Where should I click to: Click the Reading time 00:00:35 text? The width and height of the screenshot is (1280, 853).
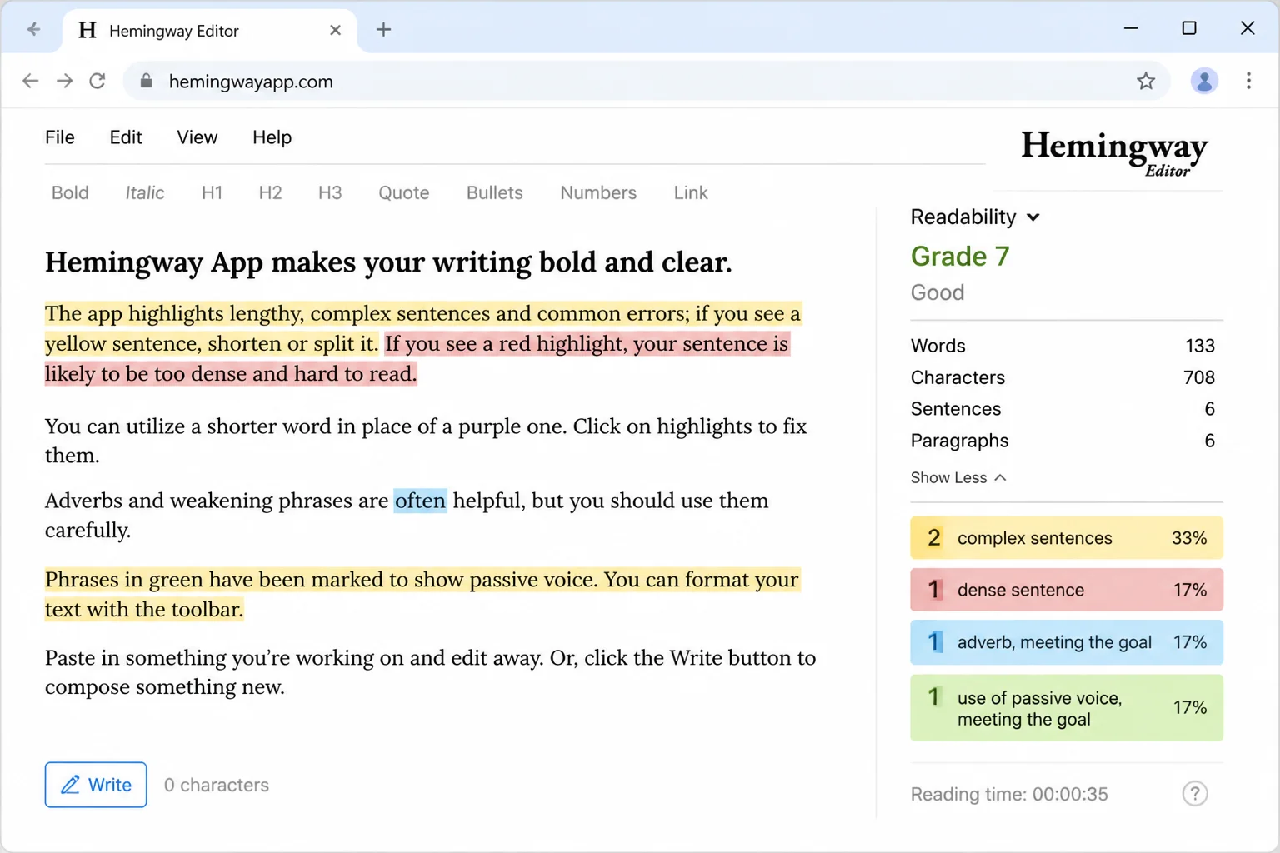click(1009, 794)
